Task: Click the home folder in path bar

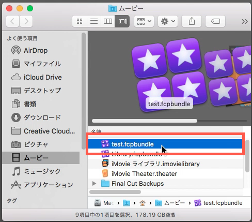Action: (x=143, y=203)
